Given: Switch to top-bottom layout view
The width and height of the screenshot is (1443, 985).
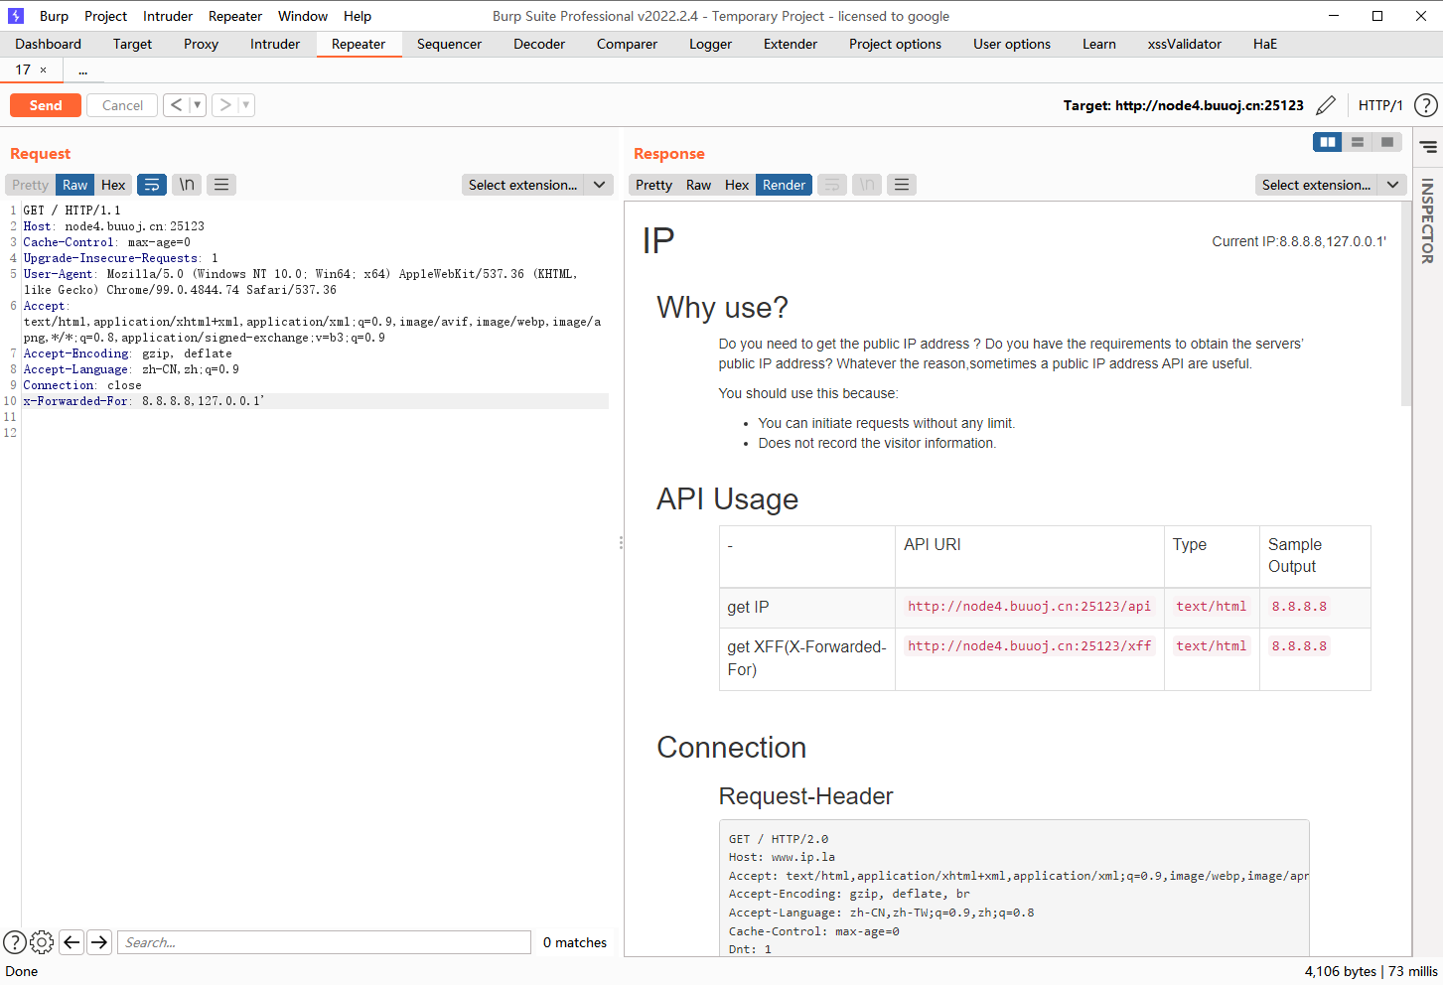Looking at the screenshot, I should pyautogui.click(x=1357, y=142).
